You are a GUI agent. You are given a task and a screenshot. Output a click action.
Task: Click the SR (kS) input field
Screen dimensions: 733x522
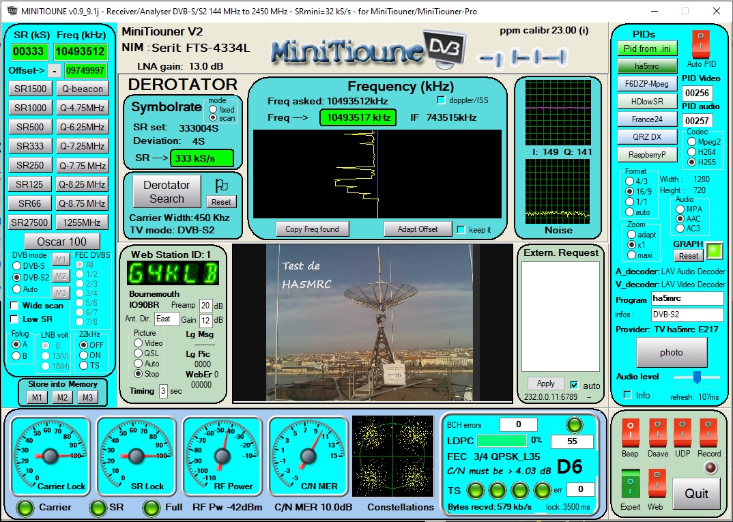tap(29, 51)
